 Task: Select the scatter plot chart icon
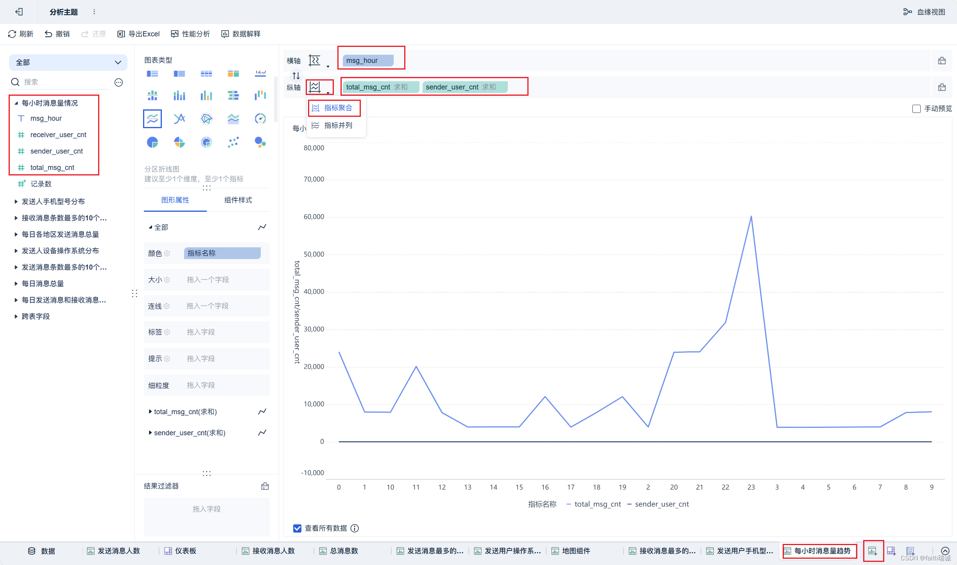[x=233, y=142]
